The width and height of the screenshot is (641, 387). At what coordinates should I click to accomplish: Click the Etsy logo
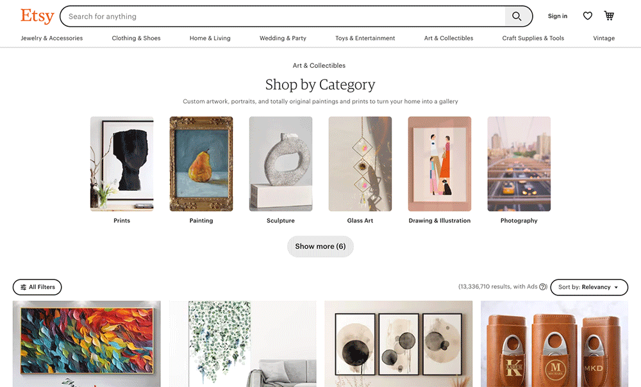(x=37, y=16)
